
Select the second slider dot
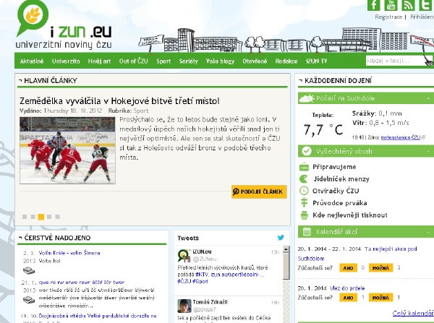[x=33, y=217]
